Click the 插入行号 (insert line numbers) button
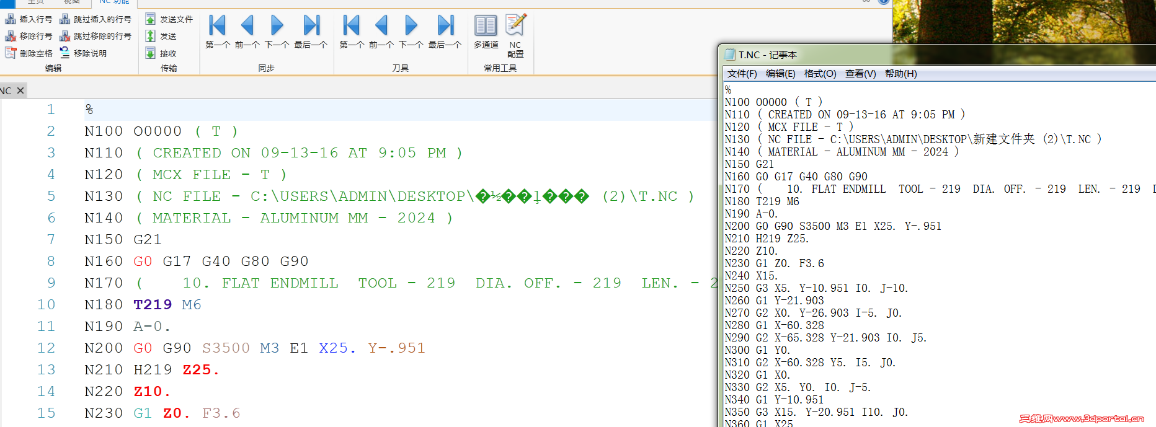 (29, 19)
